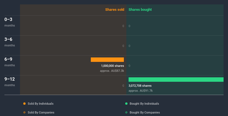Image resolution: width=228 pixels, height=116 pixels.
Task: Click the orange 6–9 months sold bar
Action: 107,60
